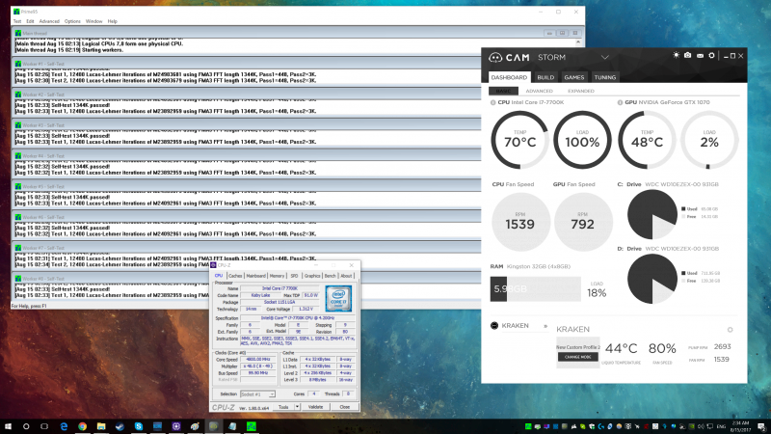The height and width of the screenshot is (434, 771).
Task: Click the taskbar clock showing 2:34 AM
Action: (740, 426)
